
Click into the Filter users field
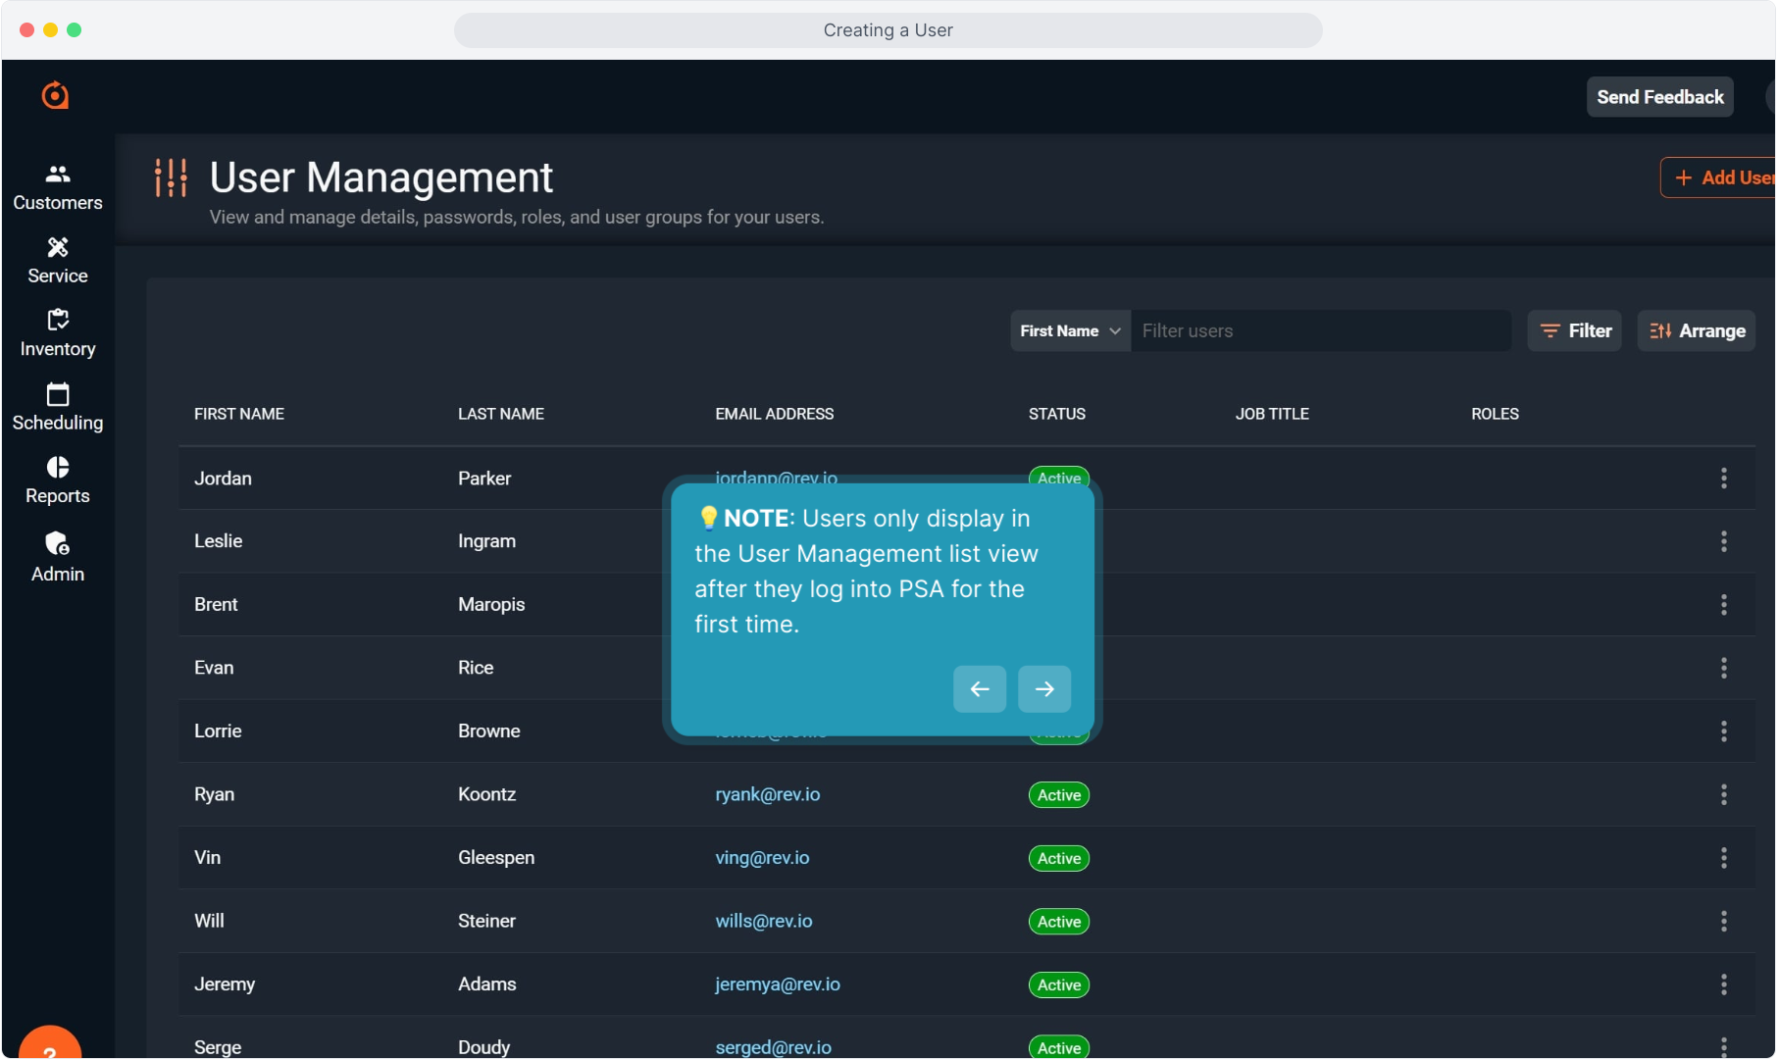[x=1319, y=331]
